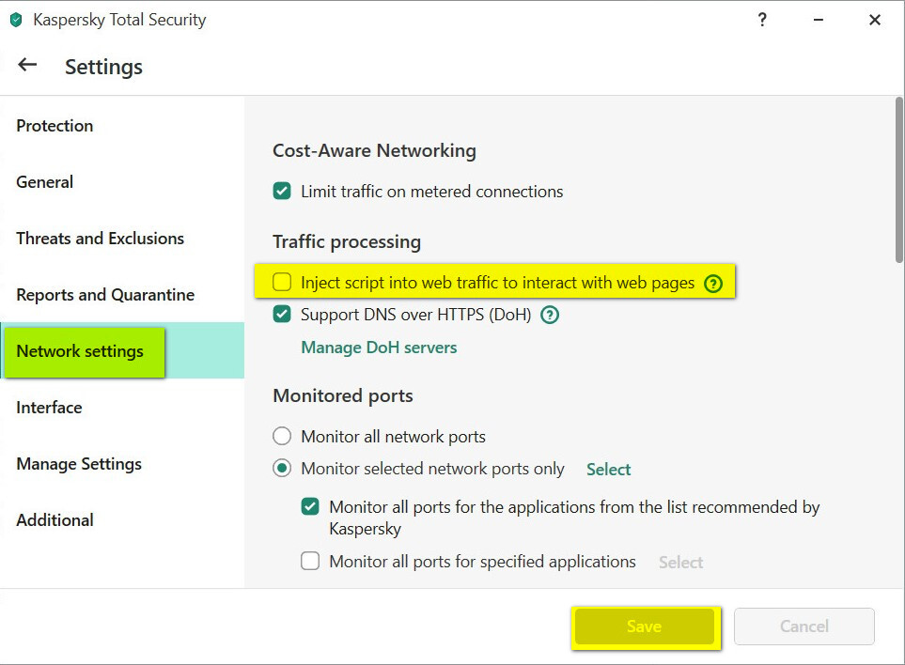Choose Monitor selected network ports only
905x665 pixels.
282,469
